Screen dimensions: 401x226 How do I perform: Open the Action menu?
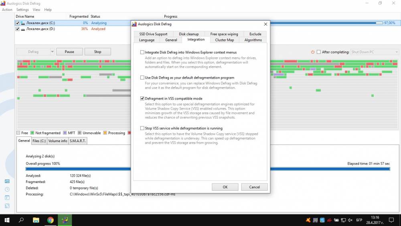coord(7,10)
